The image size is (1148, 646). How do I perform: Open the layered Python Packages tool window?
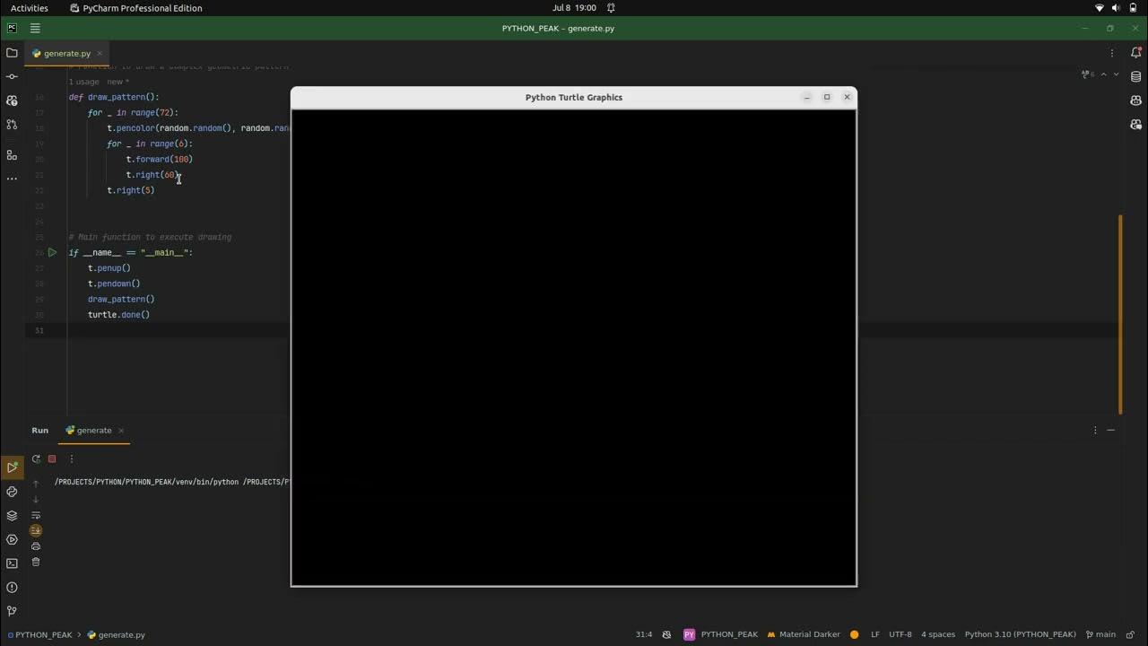pyautogui.click(x=12, y=516)
